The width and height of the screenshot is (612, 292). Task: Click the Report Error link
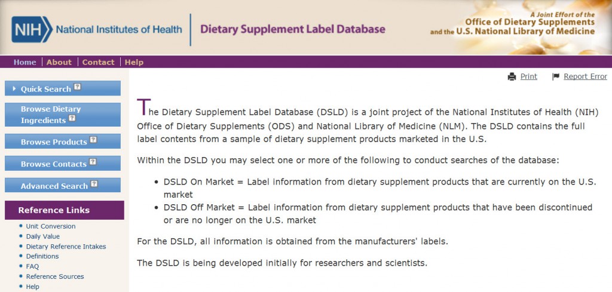coord(585,76)
